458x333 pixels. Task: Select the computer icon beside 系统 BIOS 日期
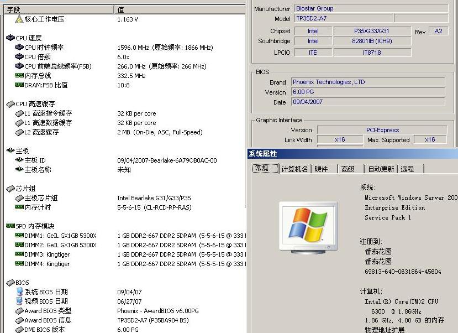[x=19, y=292]
